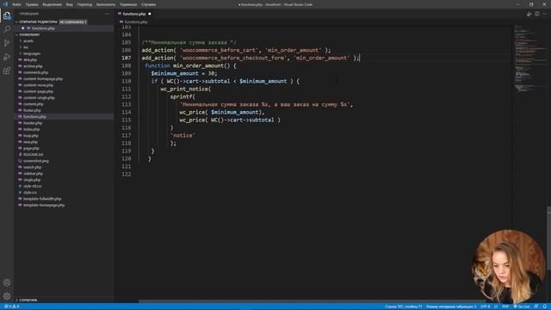Click functions.php in the breadcrumb

136,22
